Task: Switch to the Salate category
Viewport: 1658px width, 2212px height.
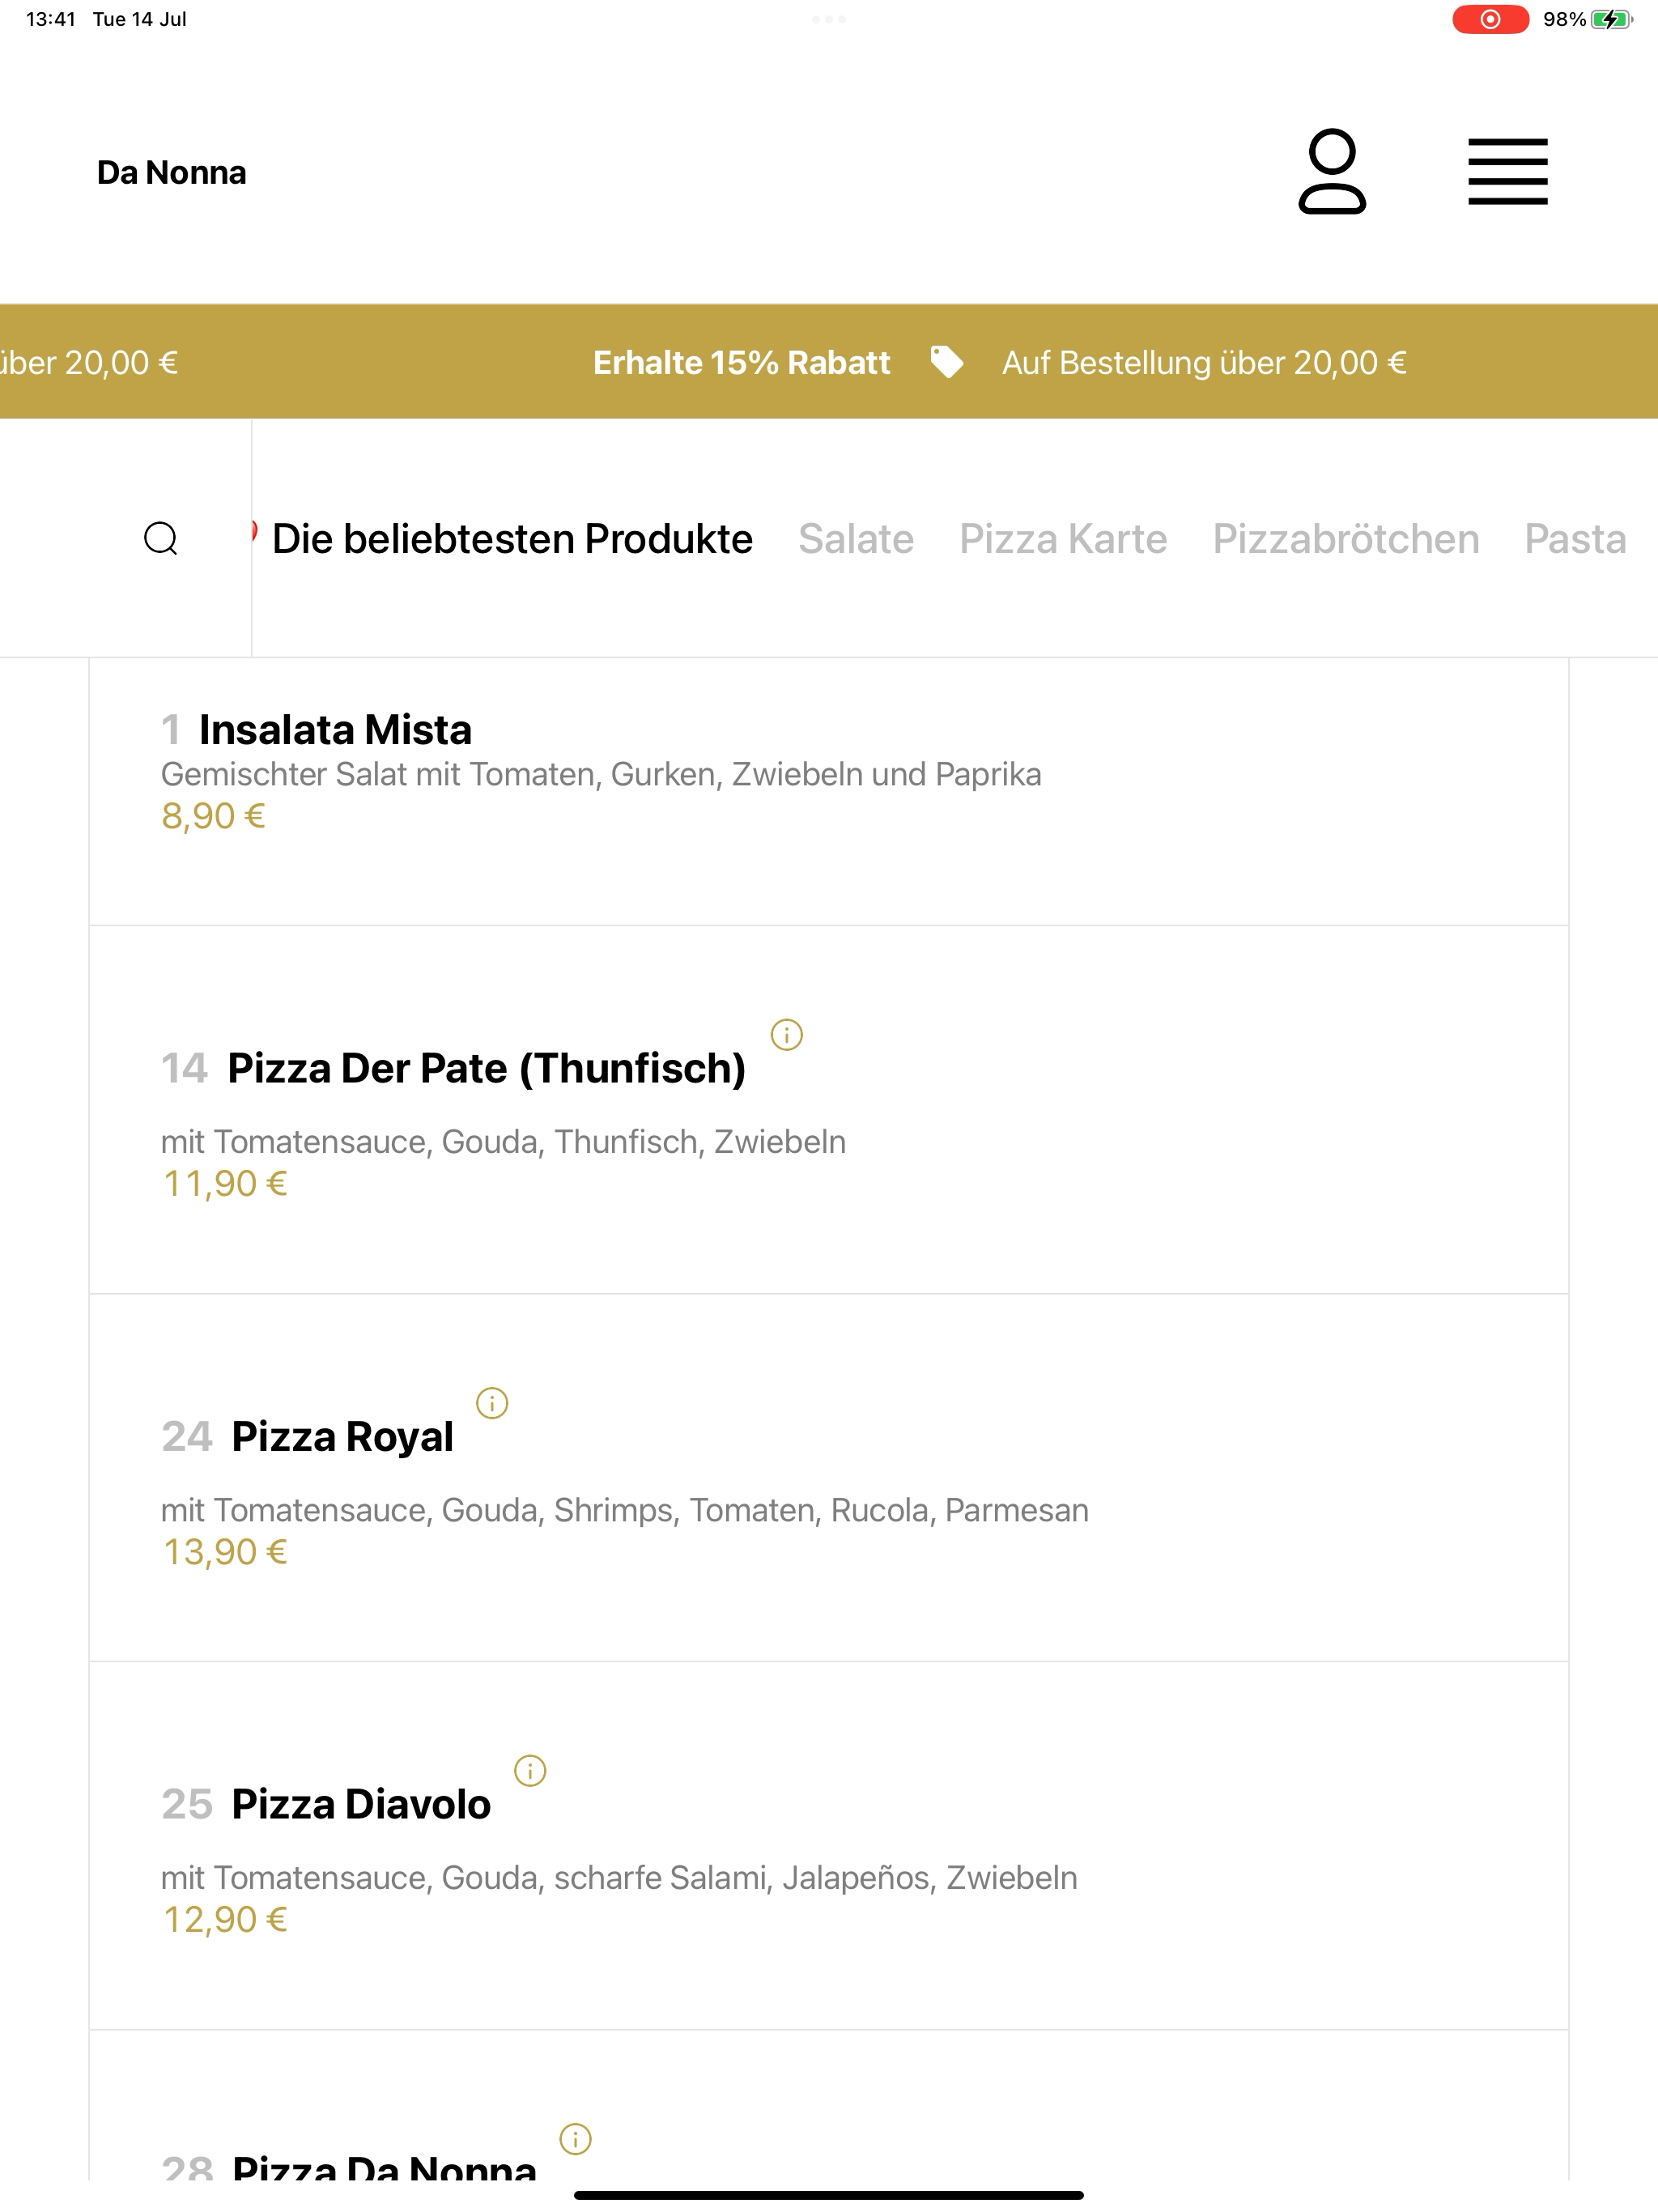Action: click(856, 539)
